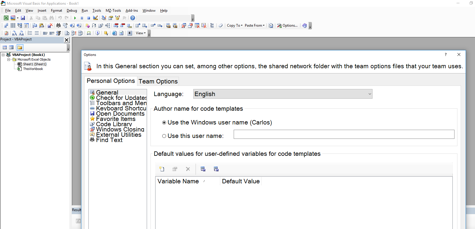Click the new variable icon in templates toolbar
The width and height of the screenshot is (475, 229).
click(162, 169)
